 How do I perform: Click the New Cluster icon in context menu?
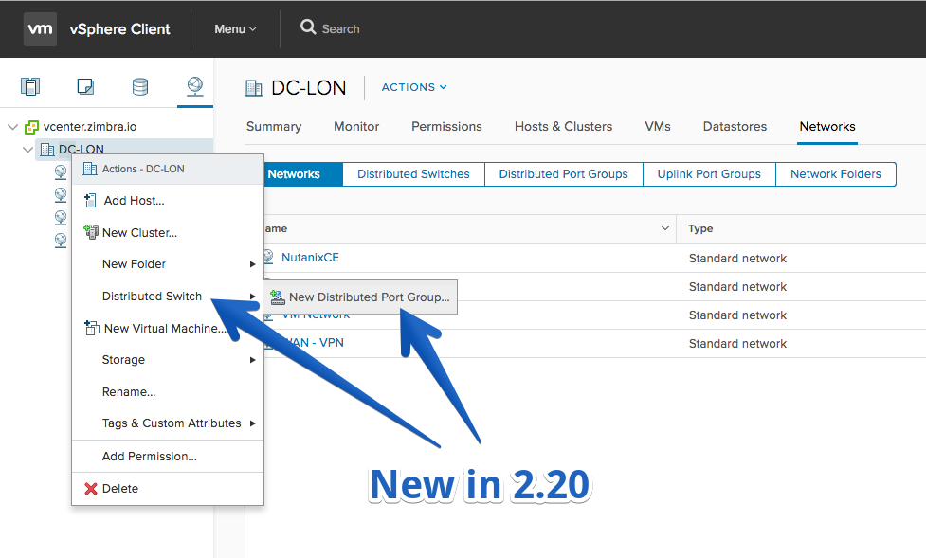pyautogui.click(x=90, y=231)
